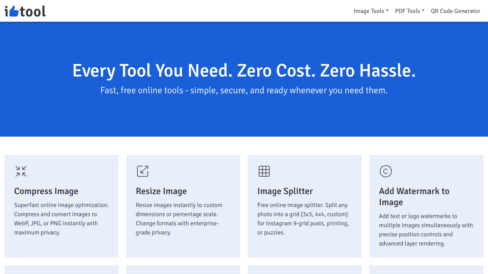Click the caret beside PDF Tools
The image size is (488, 274).
coord(423,11)
